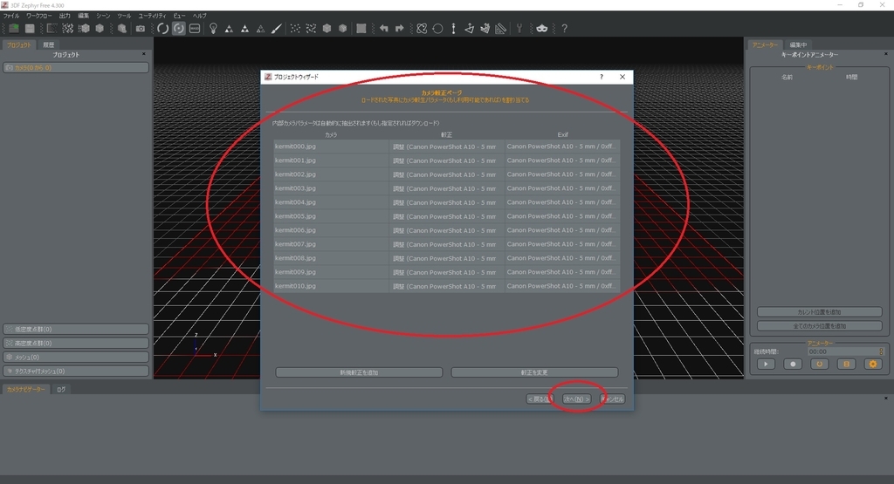Click the record button in animator panel
The image size is (894, 484).
point(793,365)
